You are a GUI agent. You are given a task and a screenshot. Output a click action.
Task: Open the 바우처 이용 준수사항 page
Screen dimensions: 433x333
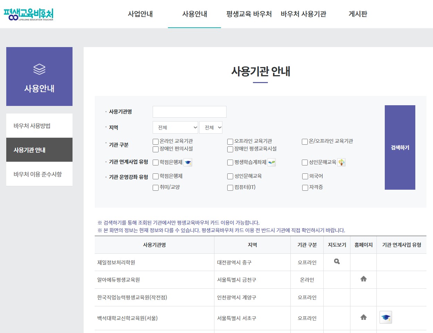coord(39,174)
